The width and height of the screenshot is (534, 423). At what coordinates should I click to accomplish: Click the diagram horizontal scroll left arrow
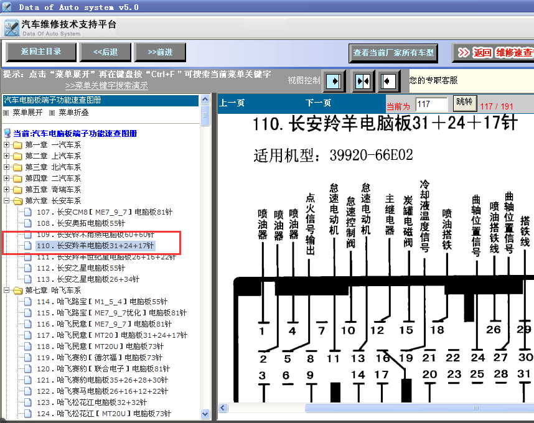click(x=223, y=407)
